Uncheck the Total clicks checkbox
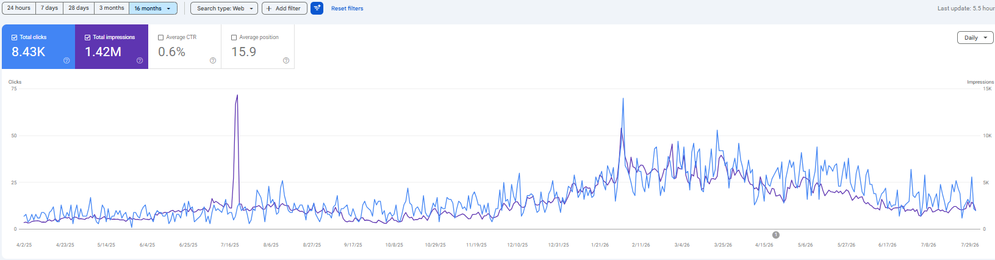The width and height of the screenshot is (995, 260). coord(14,37)
